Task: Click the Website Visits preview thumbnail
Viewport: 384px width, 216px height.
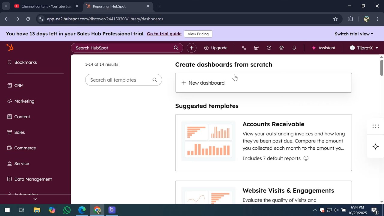Action: pyautogui.click(x=208, y=195)
